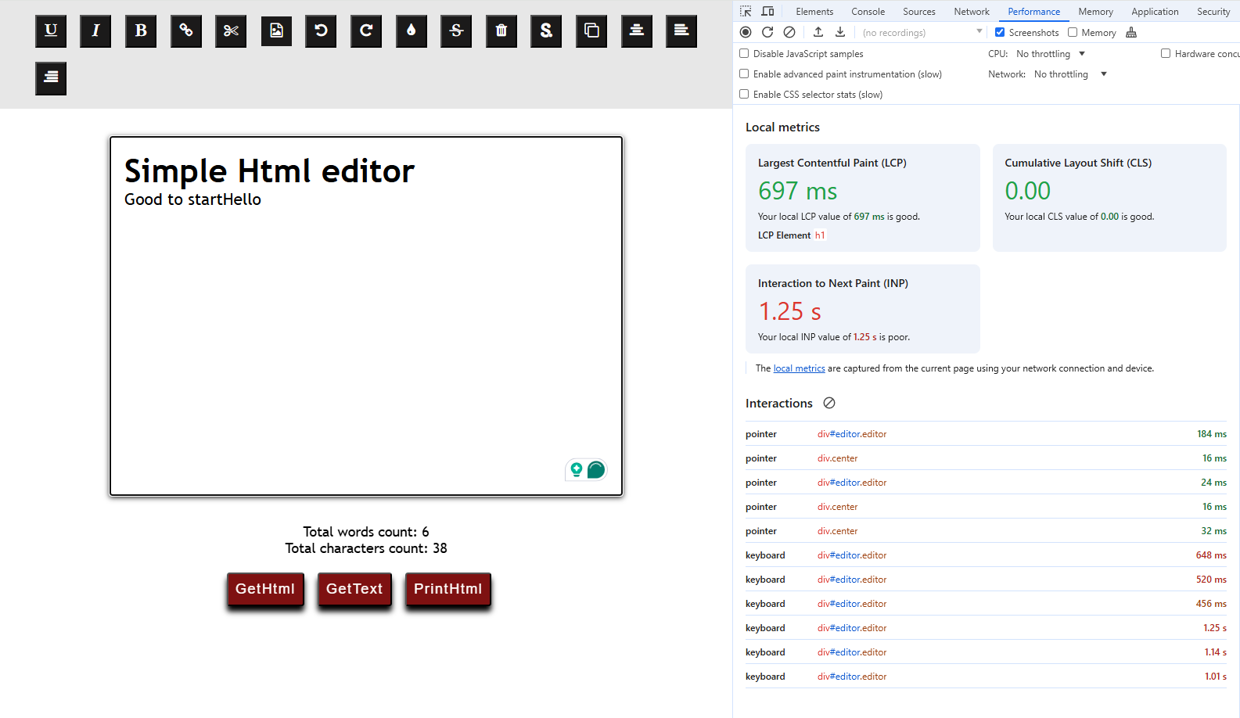Right-align text in the editor
The height and width of the screenshot is (718, 1240).
coord(51,78)
